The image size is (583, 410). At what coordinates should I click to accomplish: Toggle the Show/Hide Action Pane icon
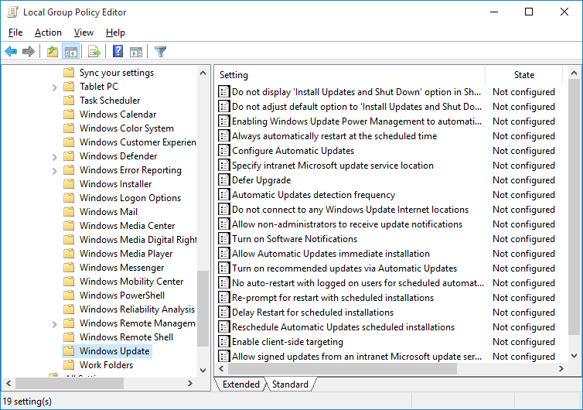(136, 52)
